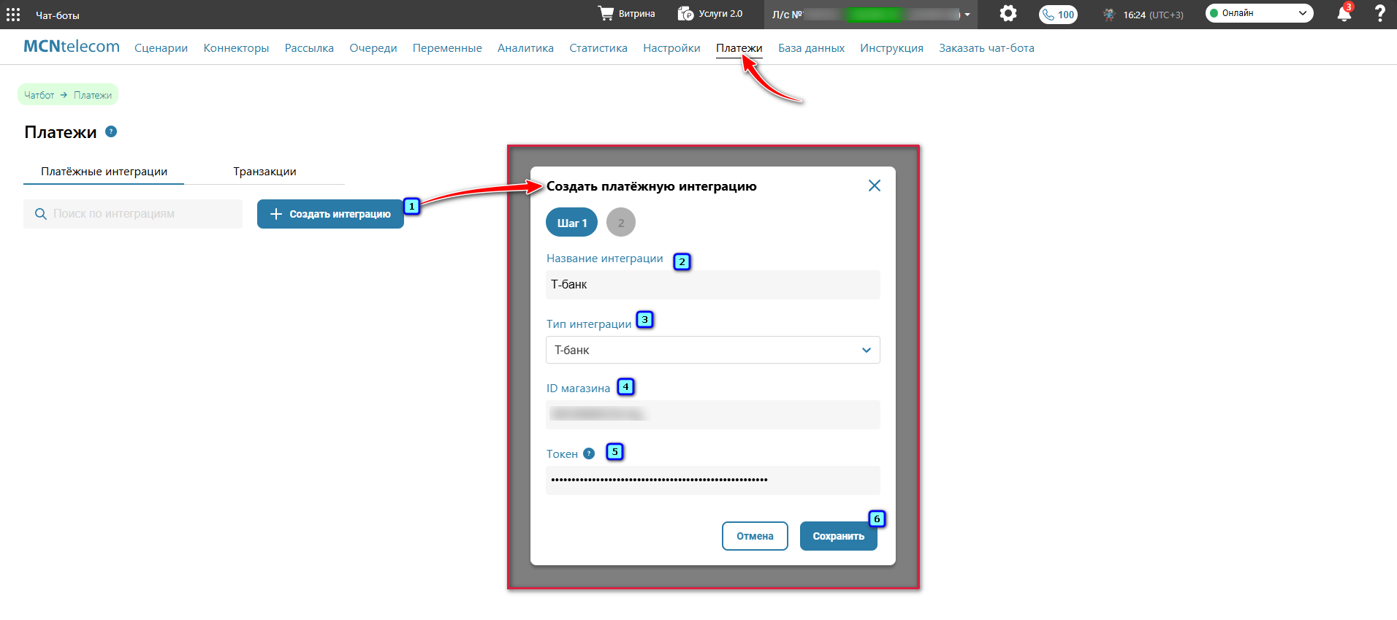Open Тип интеграции dropdown

[713, 350]
